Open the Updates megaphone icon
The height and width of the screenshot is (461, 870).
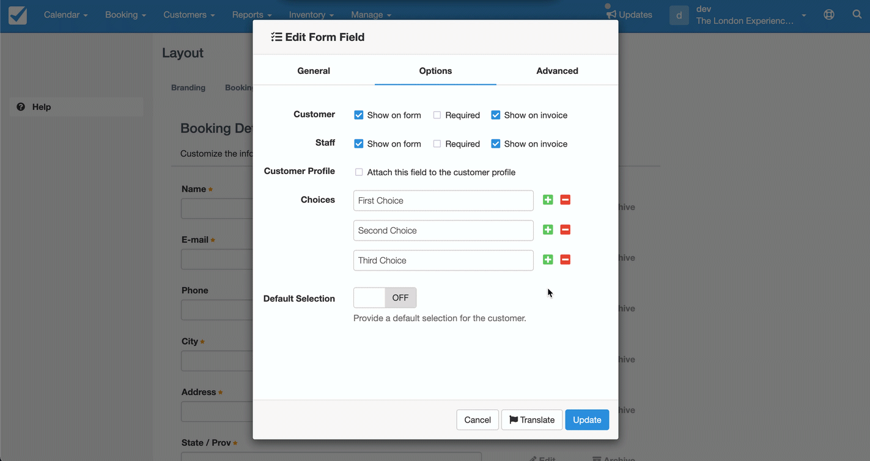coord(611,15)
